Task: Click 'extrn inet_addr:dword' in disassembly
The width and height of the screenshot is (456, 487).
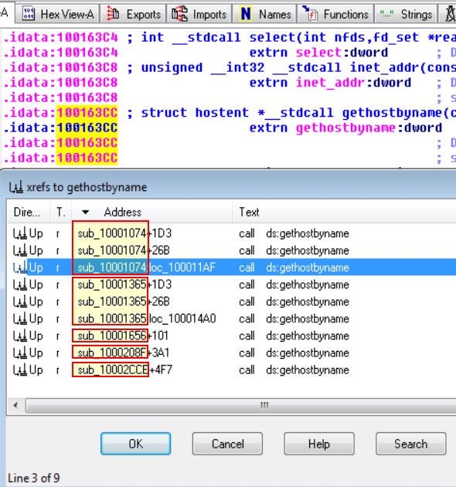Action: tap(330, 83)
